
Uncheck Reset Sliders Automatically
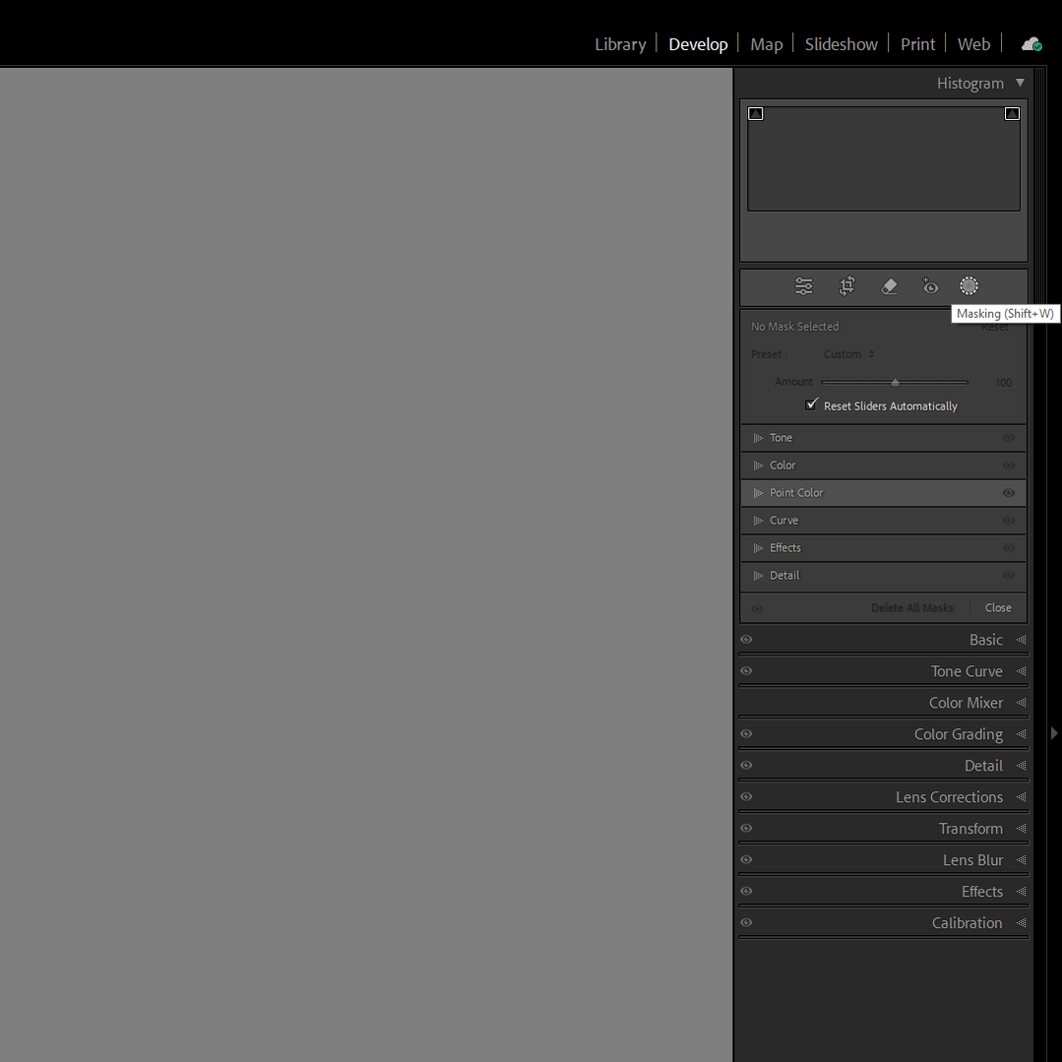coord(811,406)
